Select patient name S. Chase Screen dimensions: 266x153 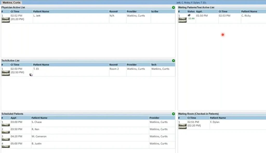coord(36,122)
